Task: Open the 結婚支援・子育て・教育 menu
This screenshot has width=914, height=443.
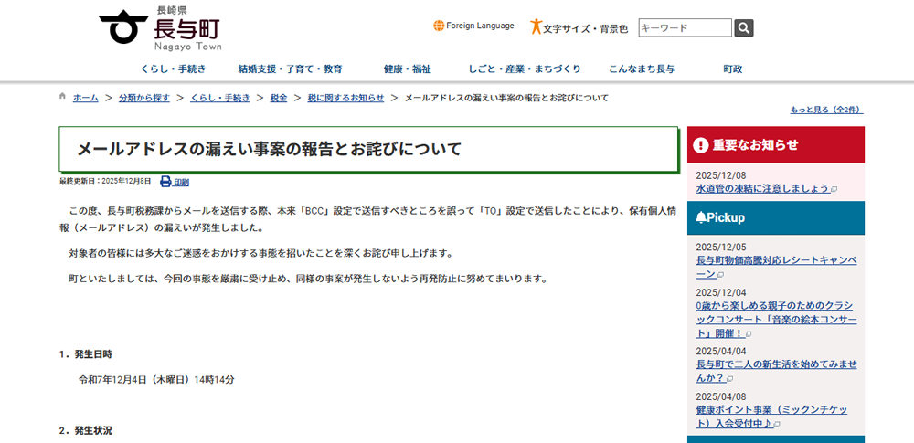Action: [290, 69]
